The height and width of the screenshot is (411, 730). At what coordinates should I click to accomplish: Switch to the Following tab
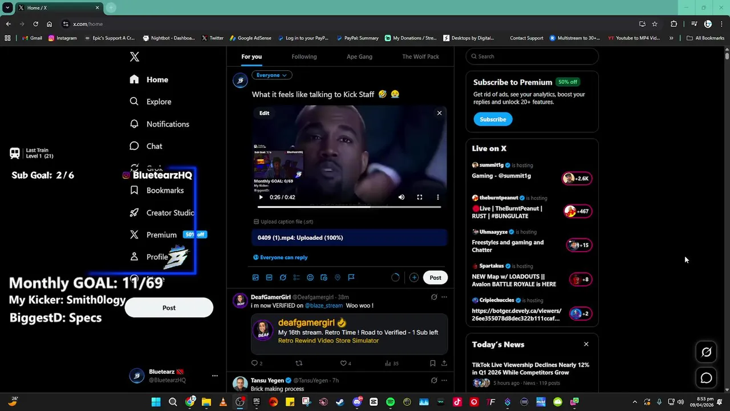(x=304, y=57)
